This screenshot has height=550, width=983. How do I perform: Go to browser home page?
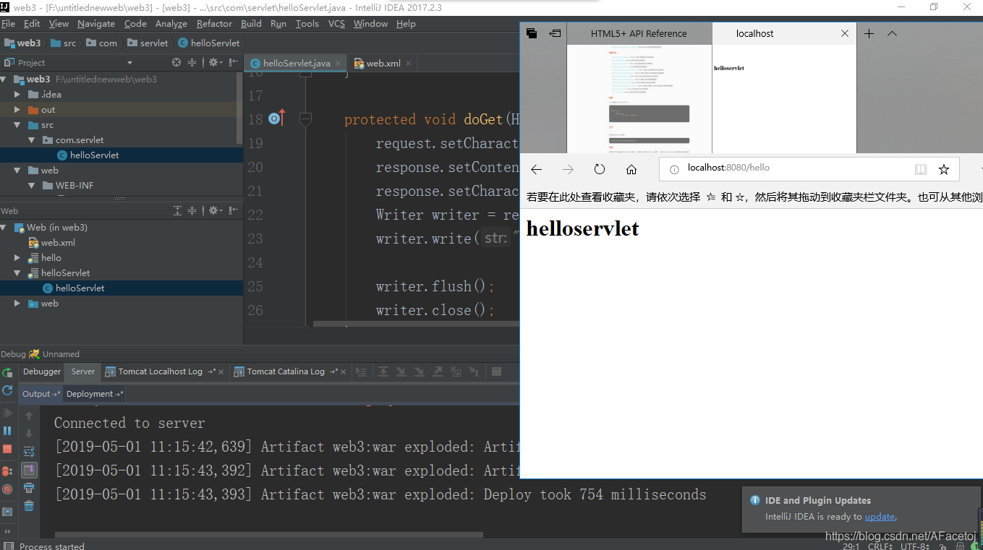pyautogui.click(x=631, y=169)
